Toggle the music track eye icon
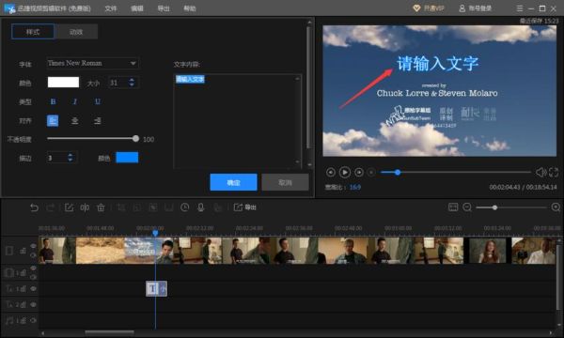Screen dimensions: 564x338 tap(34, 320)
